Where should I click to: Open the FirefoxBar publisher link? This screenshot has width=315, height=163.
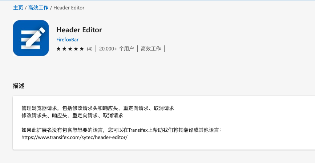(x=67, y=40)
